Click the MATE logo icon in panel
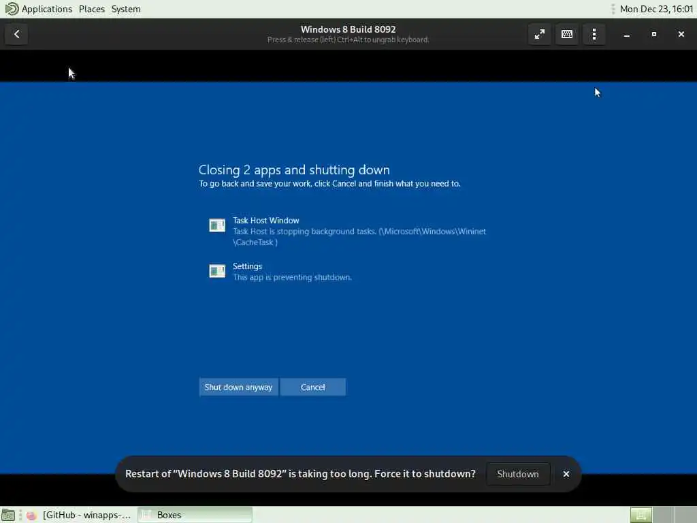 (11, 9)
